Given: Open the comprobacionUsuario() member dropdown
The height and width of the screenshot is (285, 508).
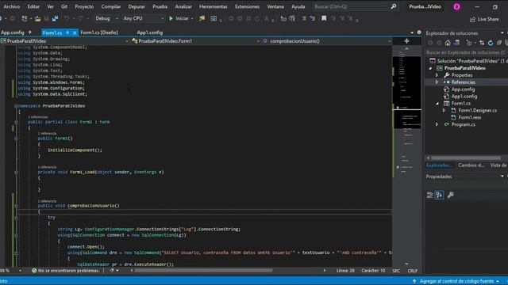Looking at the screenshot, I should pos(327,41).
